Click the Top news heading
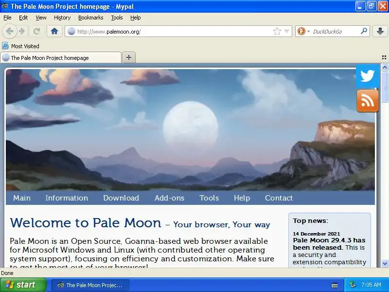Viewport: 389px width, 292px height. point(310,221)
